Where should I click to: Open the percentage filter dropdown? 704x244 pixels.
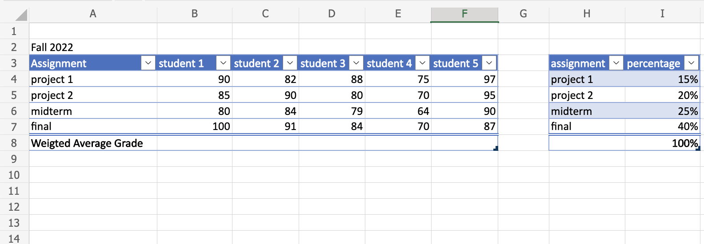tap(691, 63)
